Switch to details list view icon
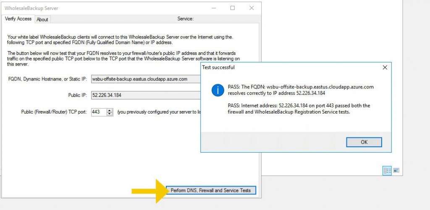The image size is (430, 210). 387,170
